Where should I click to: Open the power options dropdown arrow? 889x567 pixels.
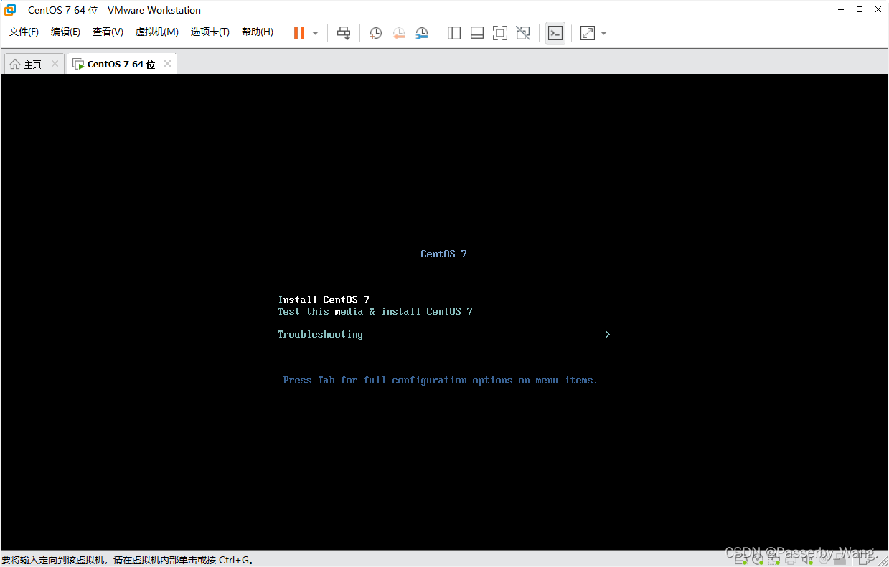tap(315, 33)
